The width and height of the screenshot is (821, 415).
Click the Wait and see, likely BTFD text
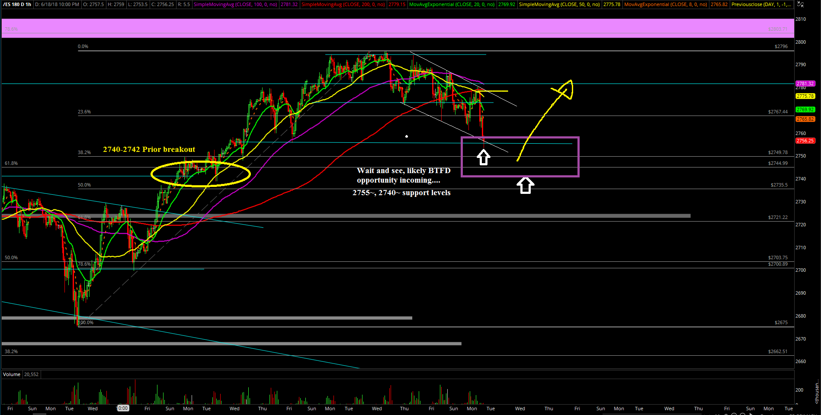point(404,171)
